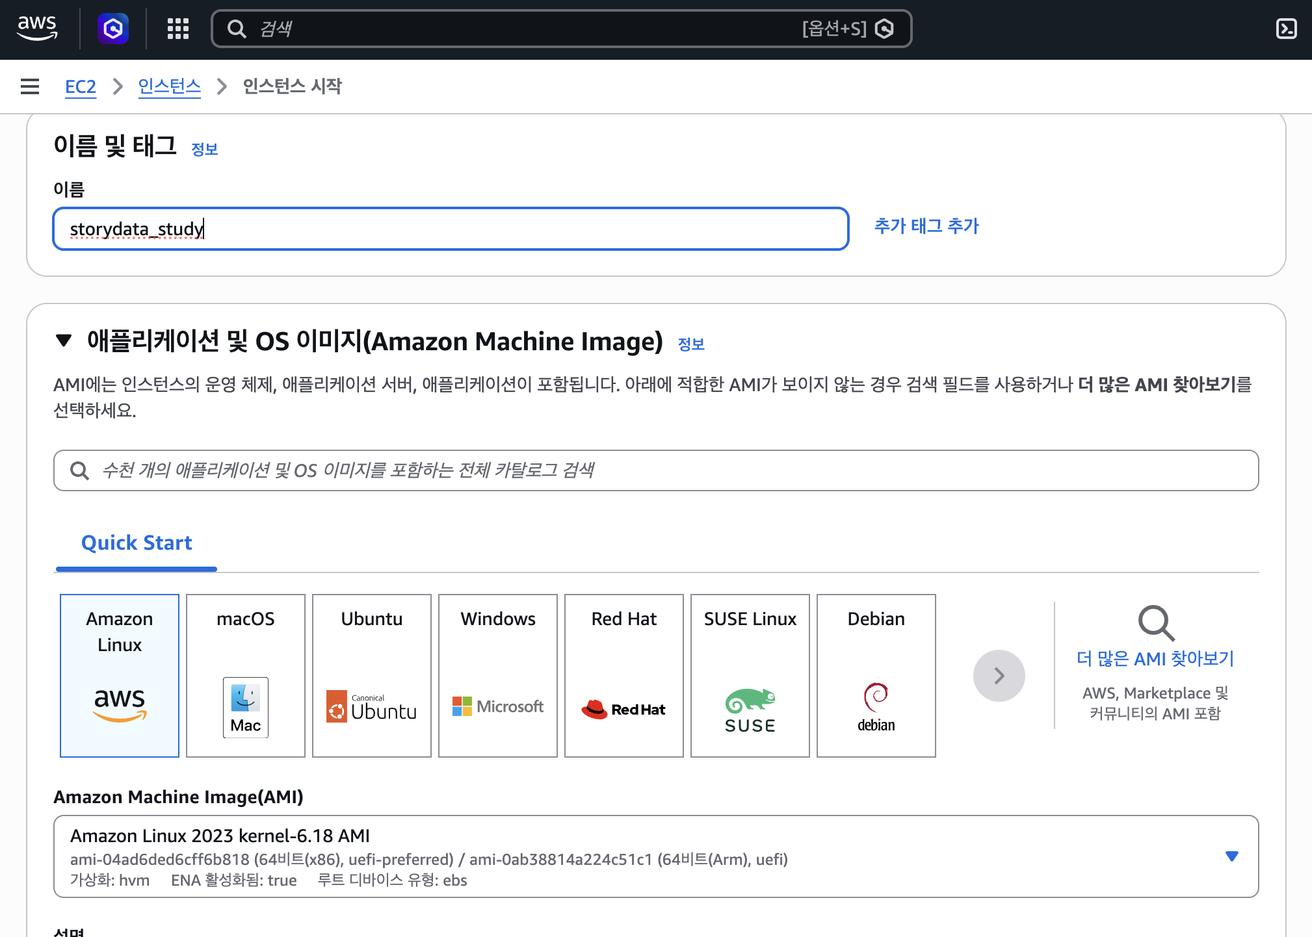This screenshot has height=937, width=1312.
Task: Choose the Windows Microsoft AMI tile
Action: 498,675
